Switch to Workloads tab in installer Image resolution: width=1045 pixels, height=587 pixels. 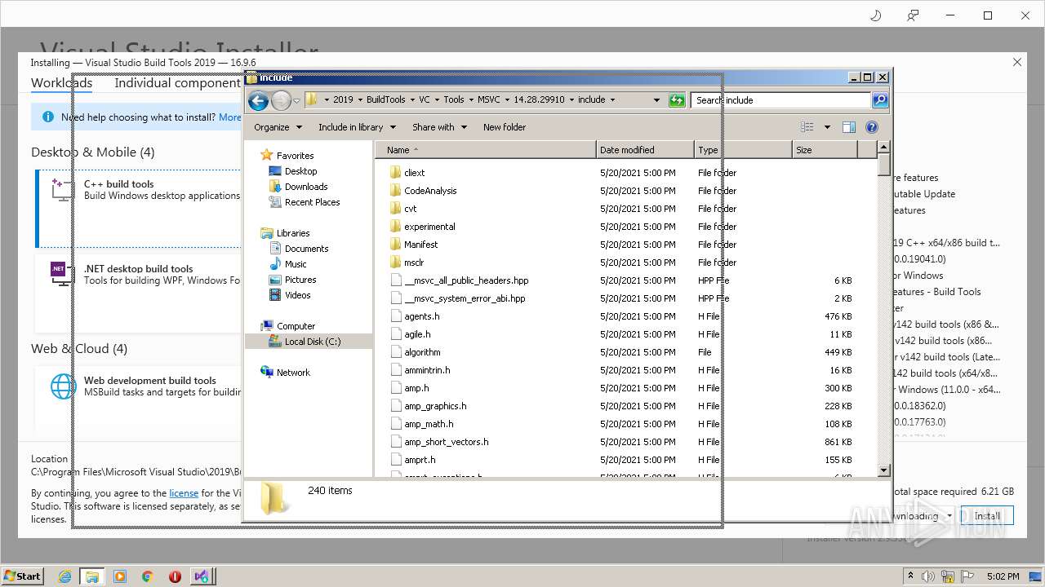tap(61, 83)
